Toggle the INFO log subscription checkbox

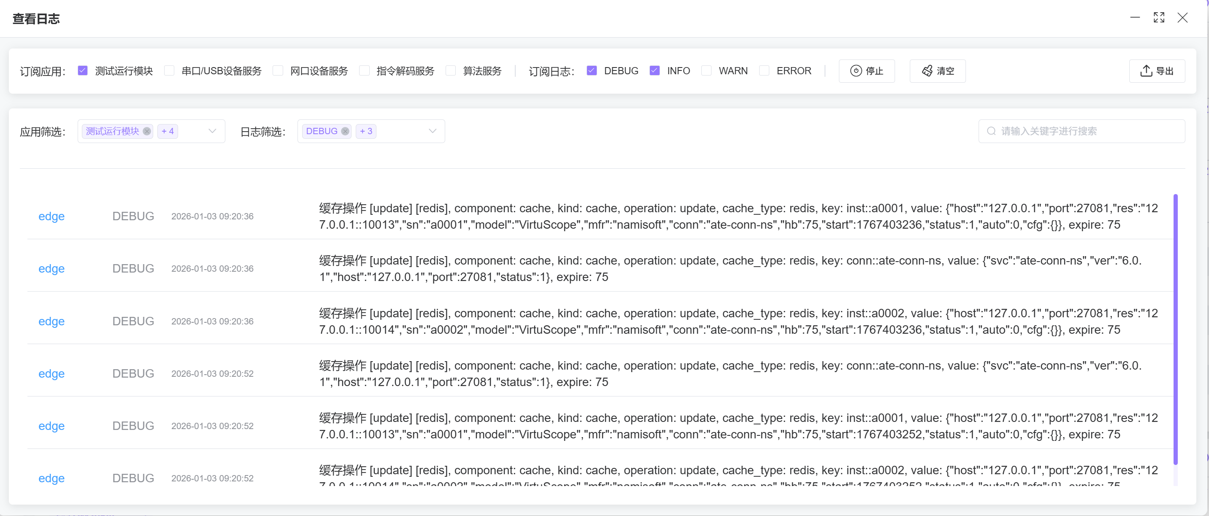(x=655, y=71)
